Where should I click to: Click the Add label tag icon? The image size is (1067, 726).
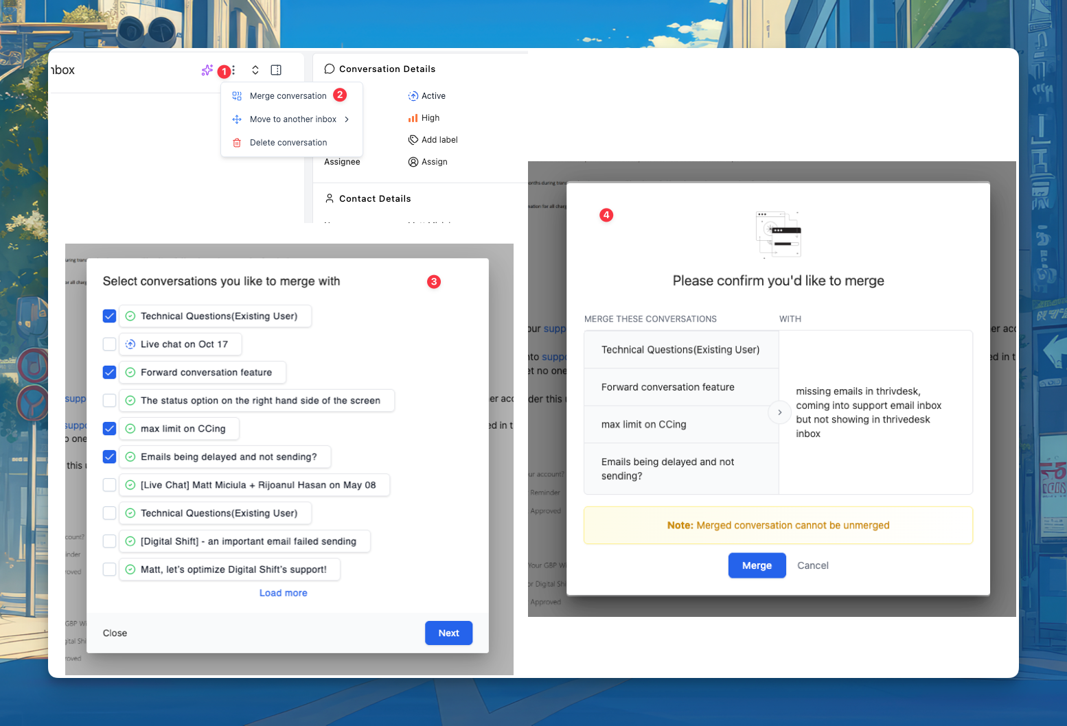point(413,140)
